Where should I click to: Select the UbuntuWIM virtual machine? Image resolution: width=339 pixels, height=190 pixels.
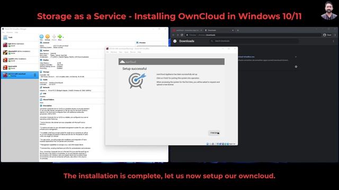click(20, 52)
